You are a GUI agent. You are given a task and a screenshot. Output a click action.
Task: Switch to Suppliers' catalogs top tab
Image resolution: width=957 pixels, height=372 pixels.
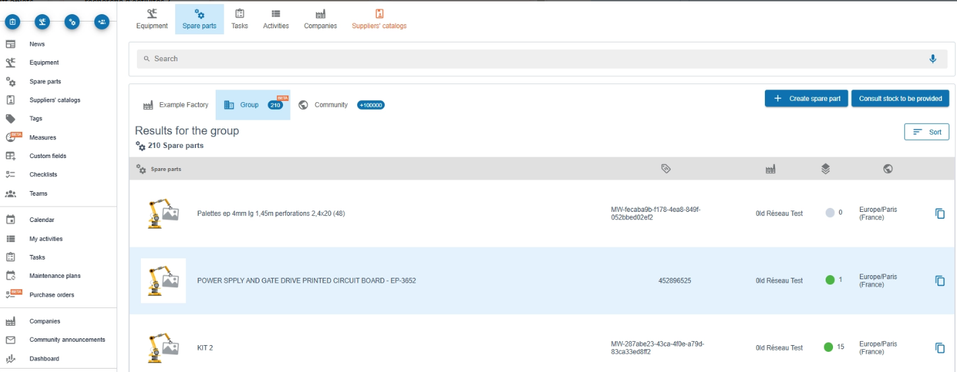pyautogui.click(x=379, y=19)
